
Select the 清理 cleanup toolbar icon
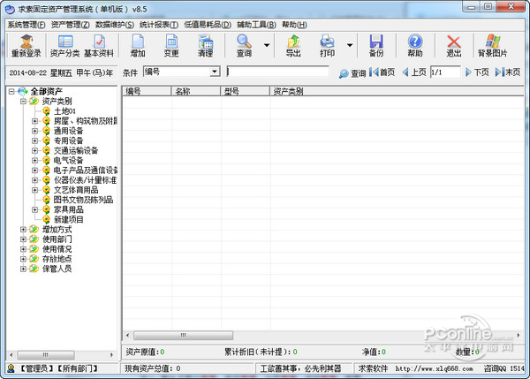pos(205,45)
